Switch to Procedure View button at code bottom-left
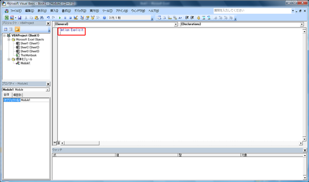This screenshot has height=182, width=309. point(55,143)
